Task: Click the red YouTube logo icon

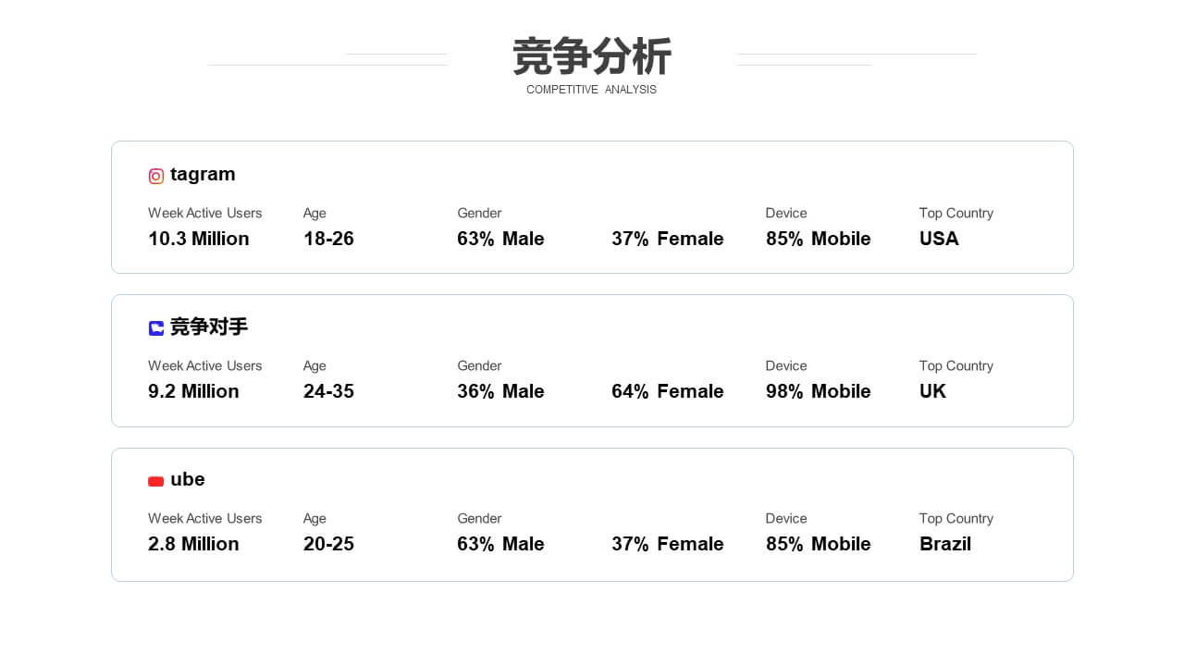Action: [x=156, y=481]
